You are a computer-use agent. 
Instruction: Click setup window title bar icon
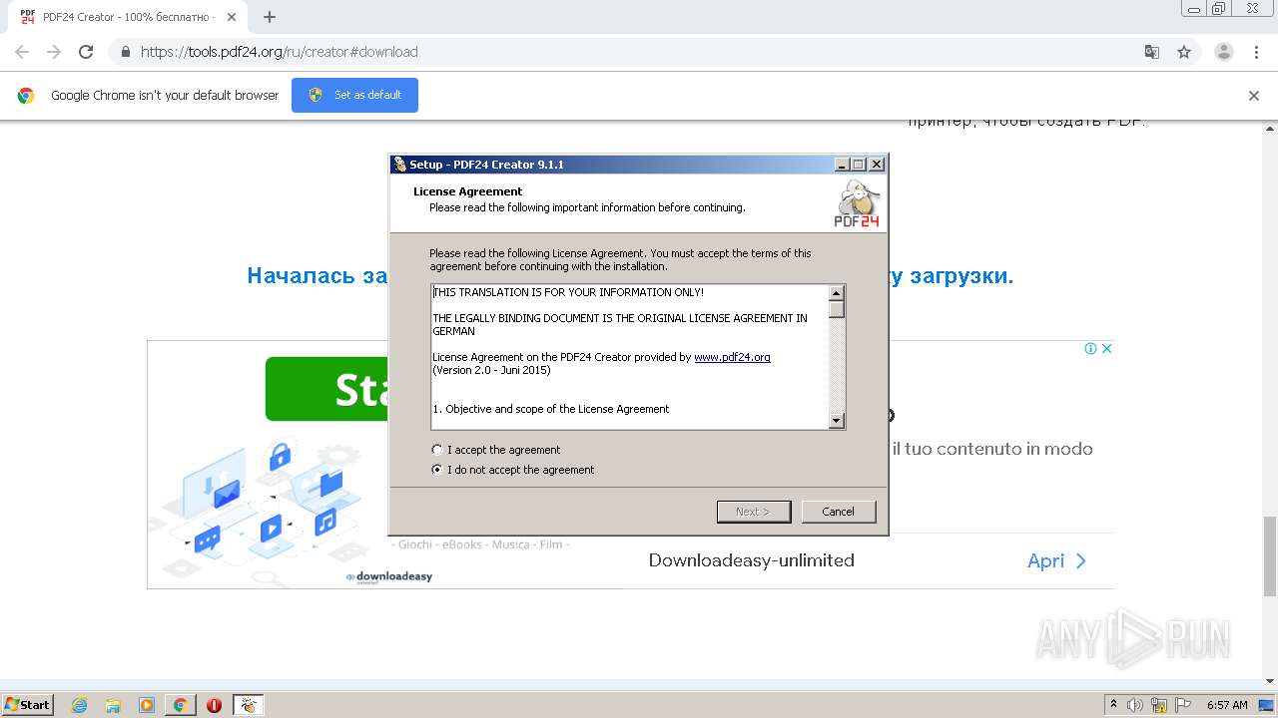pos(400,165)
